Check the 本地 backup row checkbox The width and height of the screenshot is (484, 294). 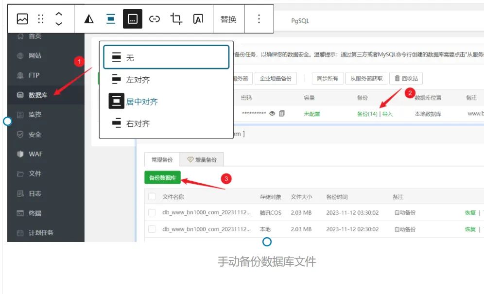(152, 229)
